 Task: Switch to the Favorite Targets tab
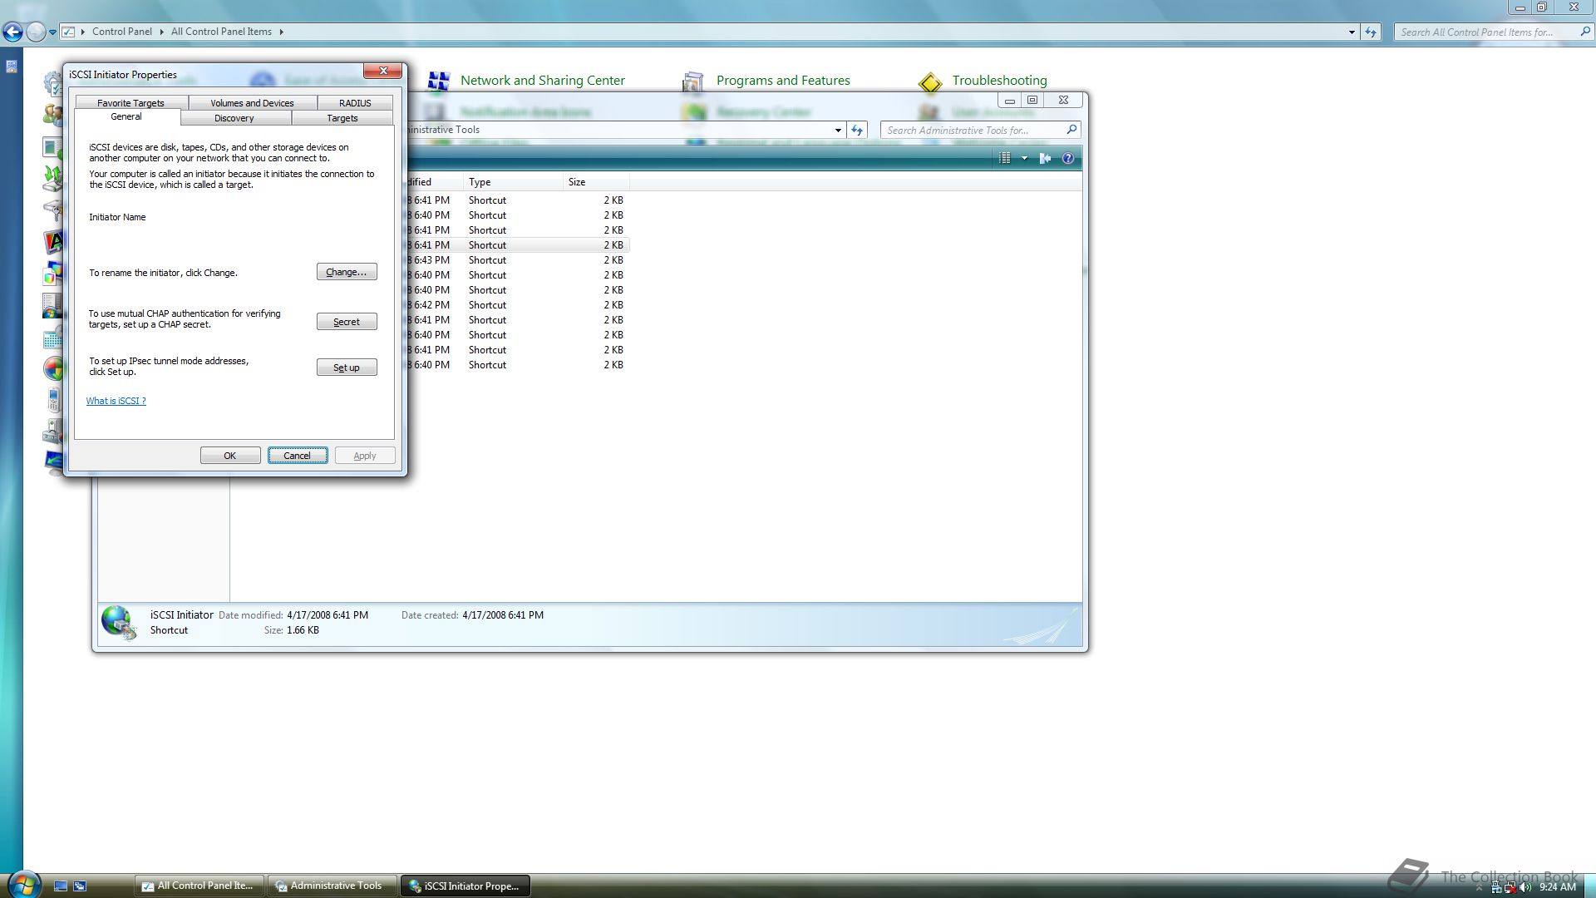pyautogui.click(x=131, y=103)
